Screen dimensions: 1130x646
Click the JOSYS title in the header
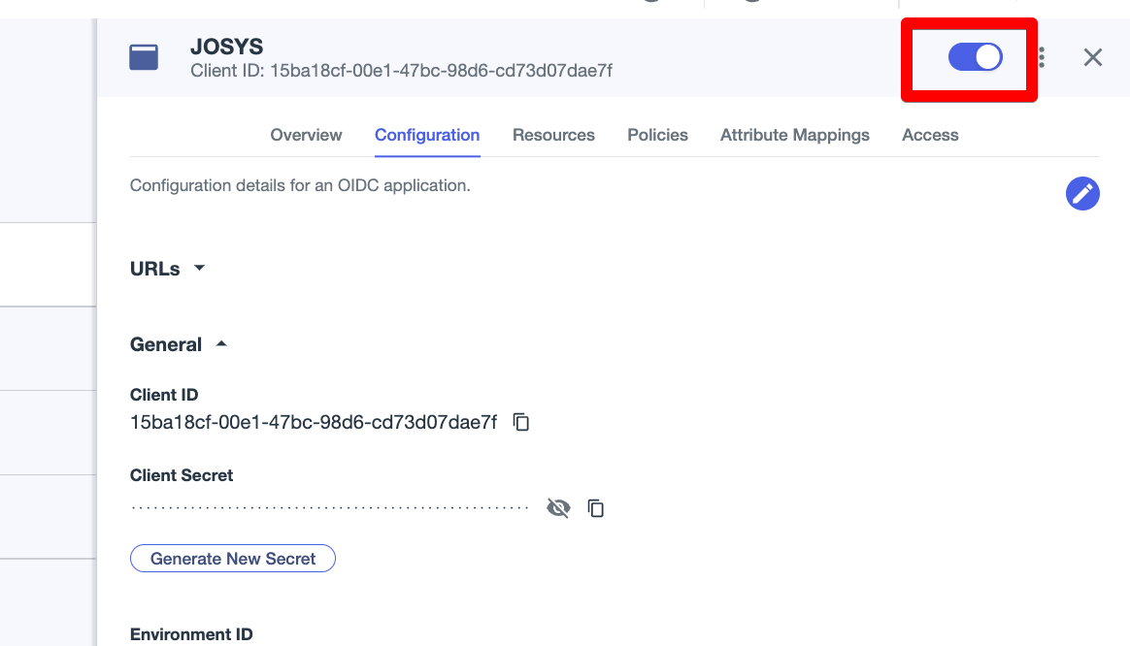[x=226, y=47]
